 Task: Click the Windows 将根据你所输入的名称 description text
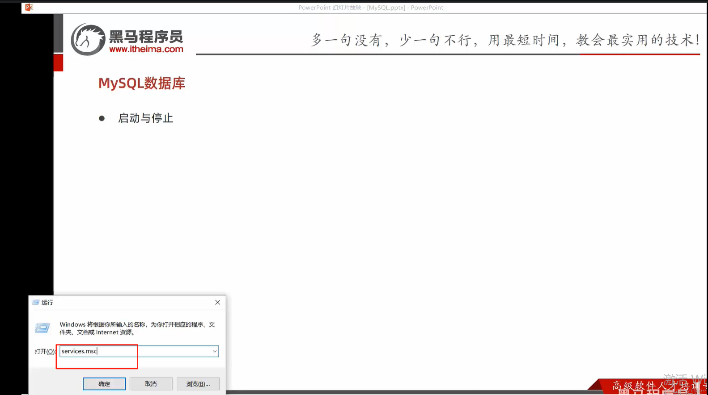coord(137,328)
